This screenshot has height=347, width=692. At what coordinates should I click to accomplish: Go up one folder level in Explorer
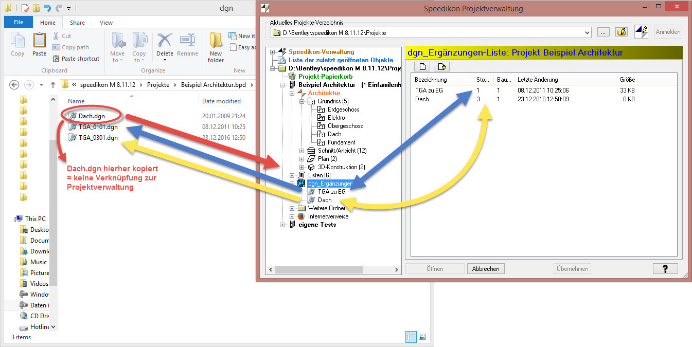(x=52, y=85)
